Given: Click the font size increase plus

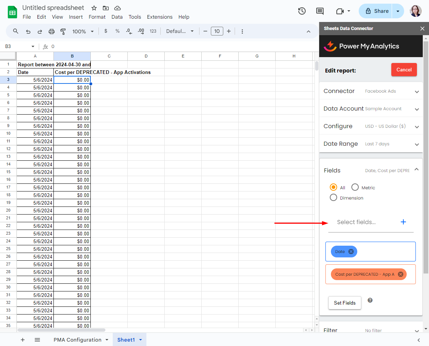Looking at the screenshot, I should coord(229,31).
